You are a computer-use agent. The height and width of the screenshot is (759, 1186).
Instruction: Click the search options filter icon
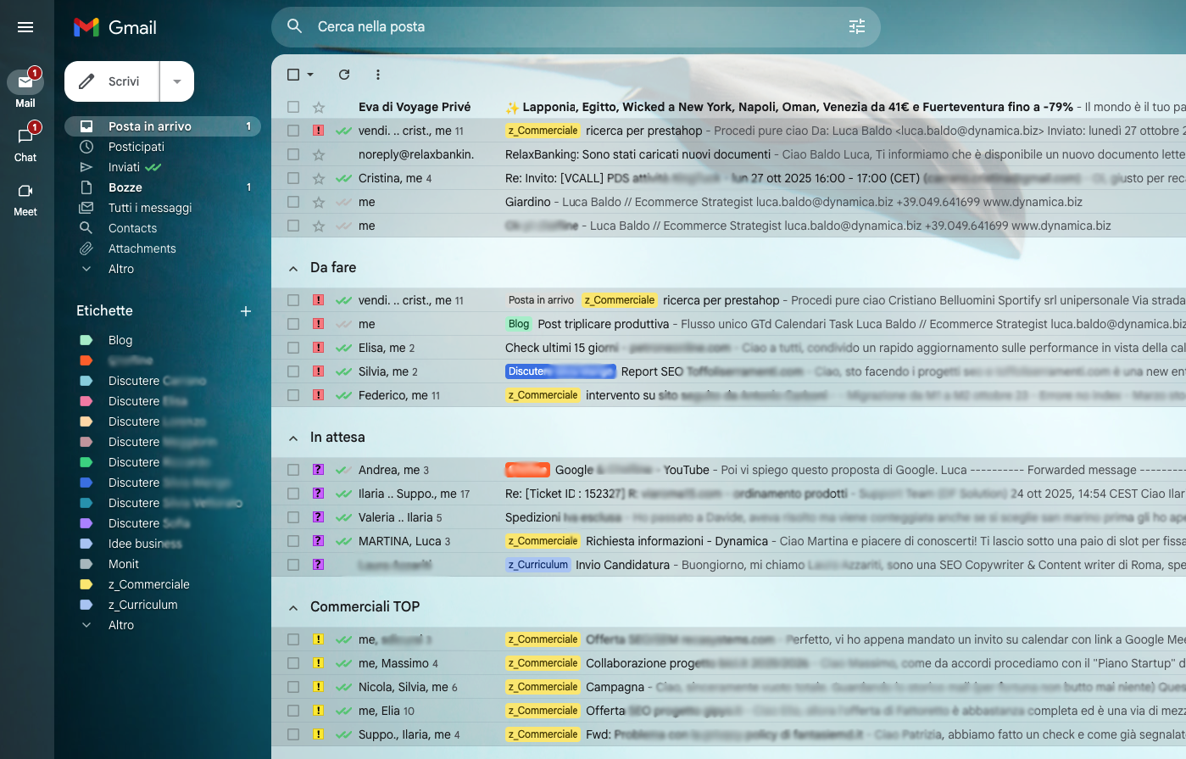pyautogui.click(x=857, y=27)
